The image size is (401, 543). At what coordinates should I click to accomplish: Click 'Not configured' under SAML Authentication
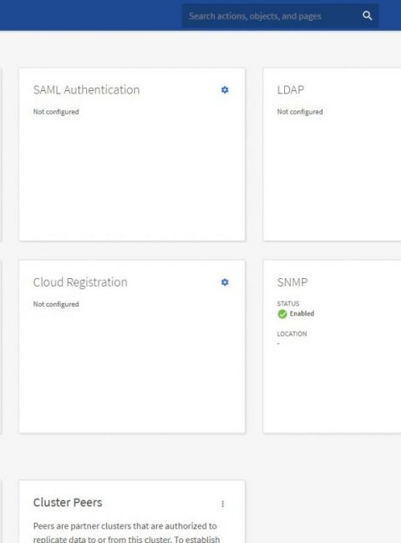(56, 111)
